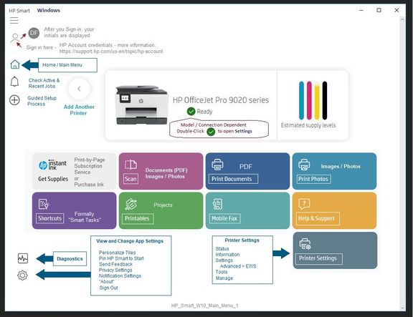Open Mobile Fax tile label

pyautogui.click(x=224, y=218)
